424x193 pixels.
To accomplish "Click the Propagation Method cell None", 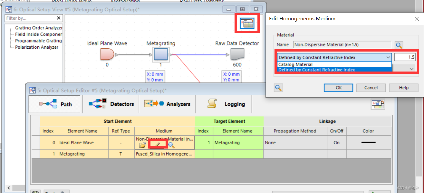I will 295,143.
